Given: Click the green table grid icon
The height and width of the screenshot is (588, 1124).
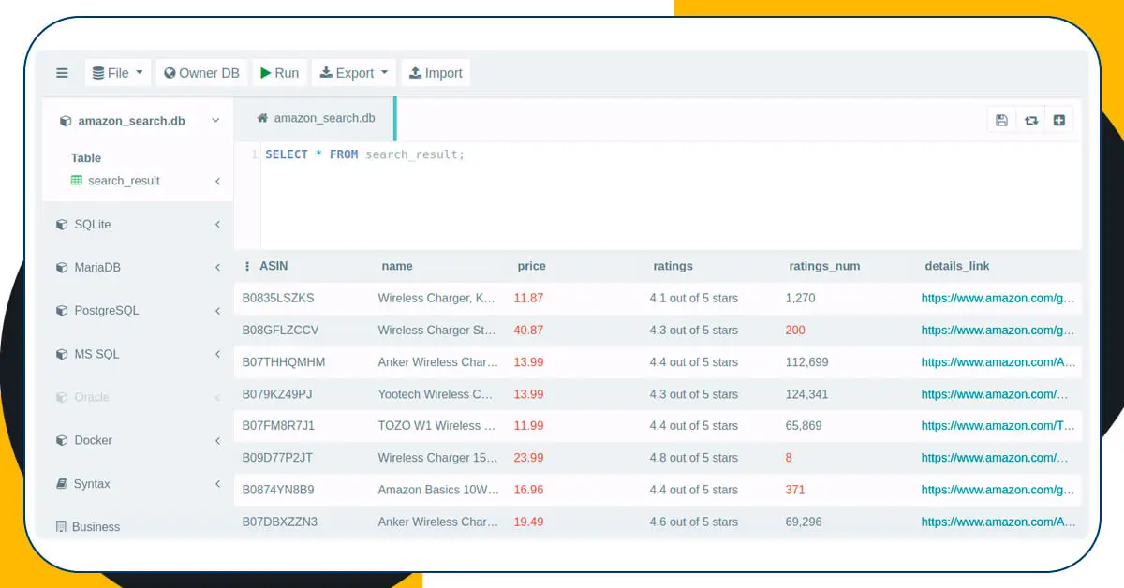Looking at the screenshot, I should 77,181.
